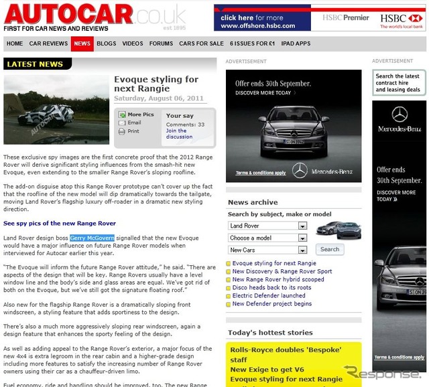429x387 pixels.
Task: Open the VIDEOS menu item
Action: click(133, 44)
